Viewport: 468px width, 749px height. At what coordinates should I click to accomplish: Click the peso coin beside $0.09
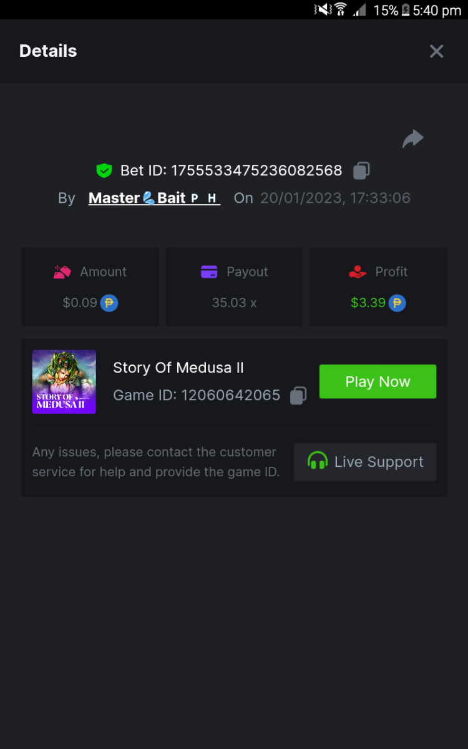click(109, 303)
